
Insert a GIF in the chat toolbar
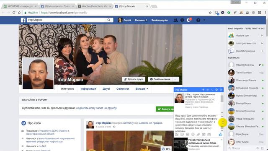point(188,134)
